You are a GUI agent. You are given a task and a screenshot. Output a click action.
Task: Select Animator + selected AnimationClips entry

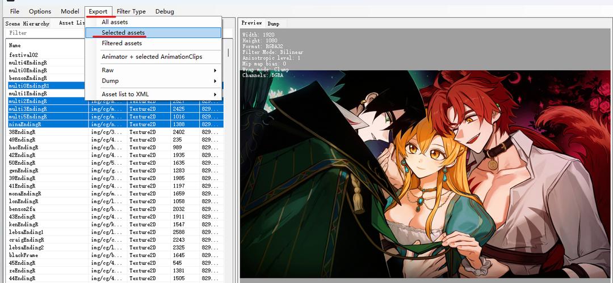pyautogui.click(x=153, y=57)
